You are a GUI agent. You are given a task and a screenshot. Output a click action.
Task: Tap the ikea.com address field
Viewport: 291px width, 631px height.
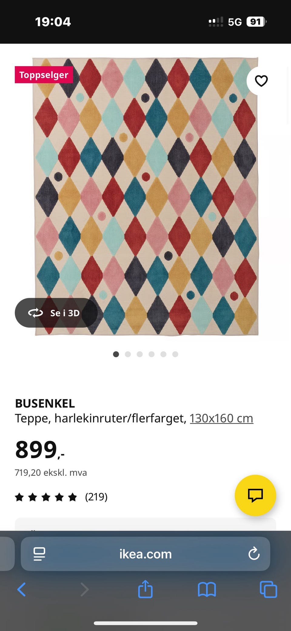145,554
